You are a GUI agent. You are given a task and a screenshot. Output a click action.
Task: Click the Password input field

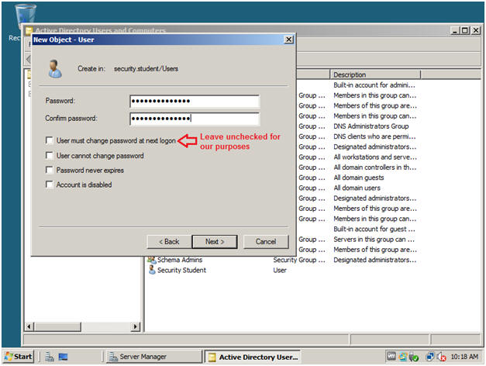195,101
